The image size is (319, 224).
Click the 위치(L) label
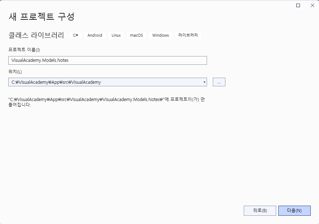coord(15,72)
